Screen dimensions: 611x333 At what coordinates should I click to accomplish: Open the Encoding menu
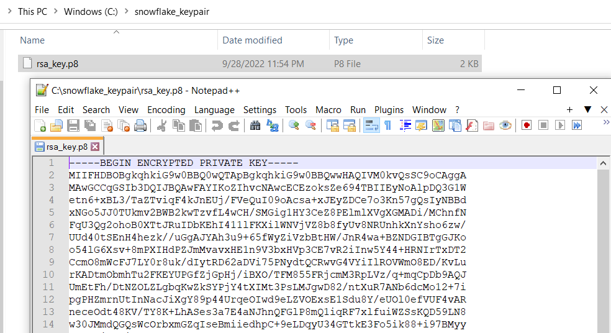point(166,110)
